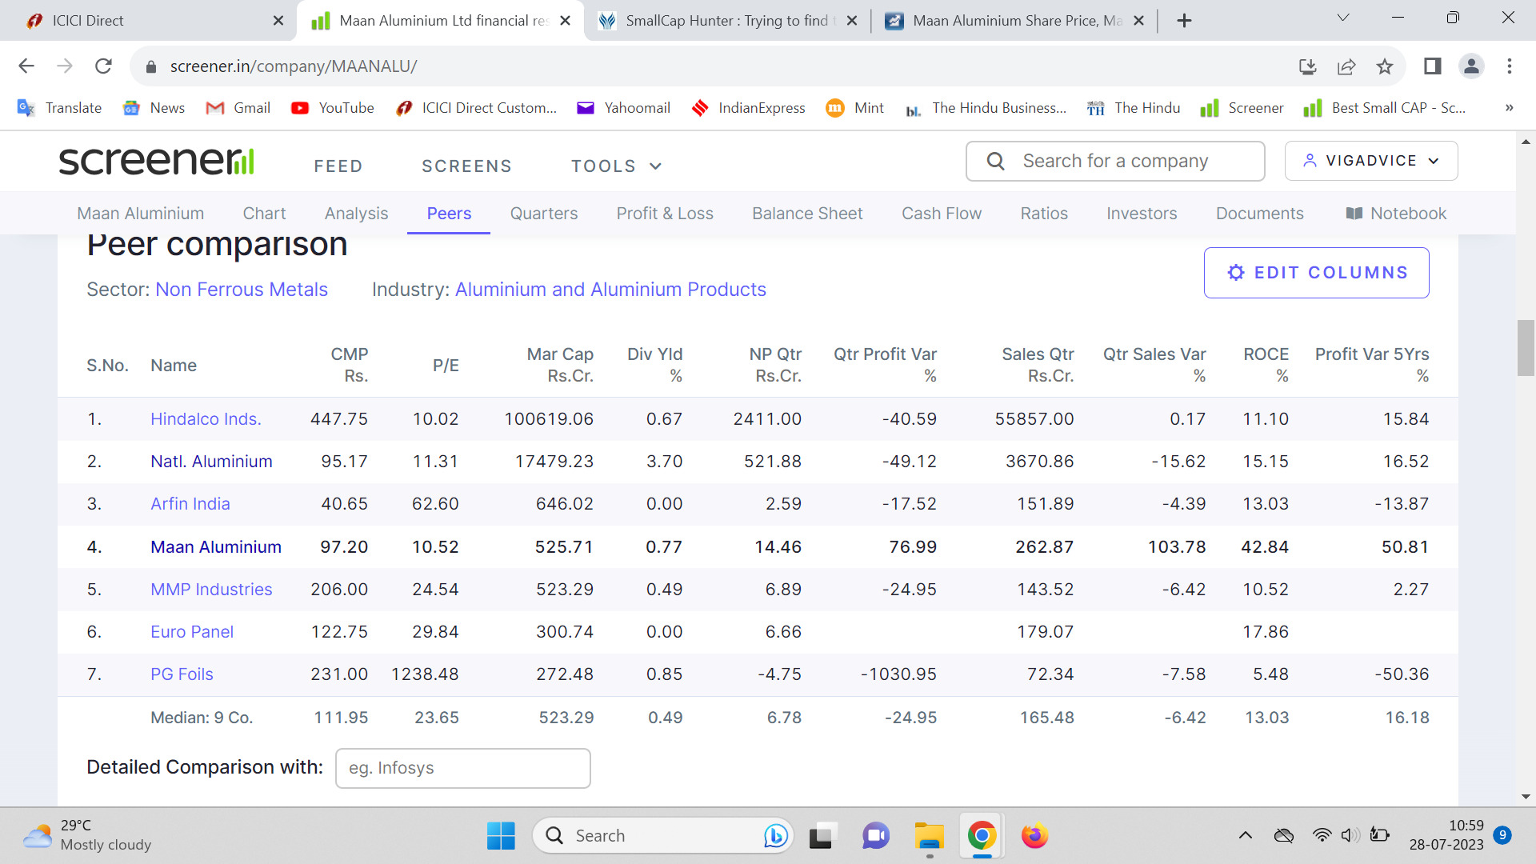Open the Windows Start button
This screenshot has width=1536, height=864.
(x=502, y=836)
